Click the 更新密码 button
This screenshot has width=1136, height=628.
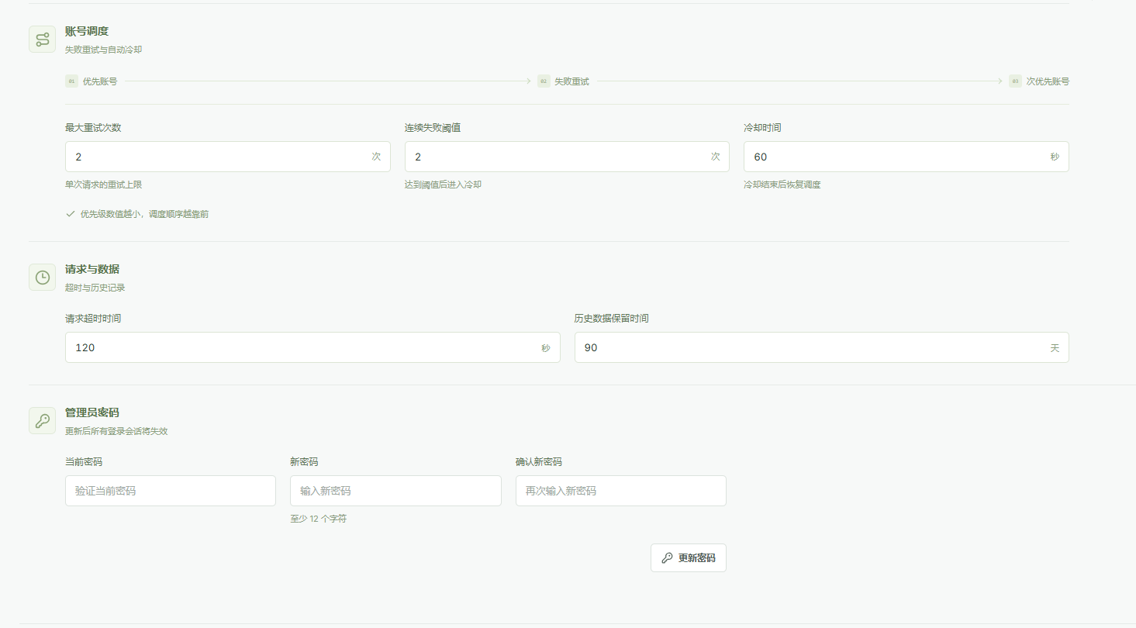coord(689,558)
